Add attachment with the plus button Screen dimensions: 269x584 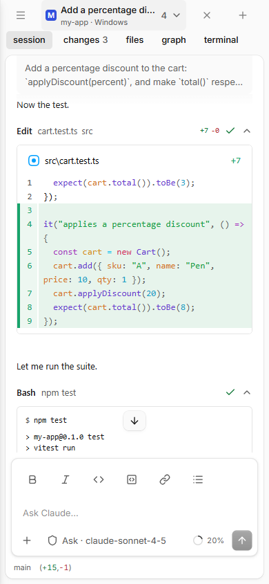[27, 540]
